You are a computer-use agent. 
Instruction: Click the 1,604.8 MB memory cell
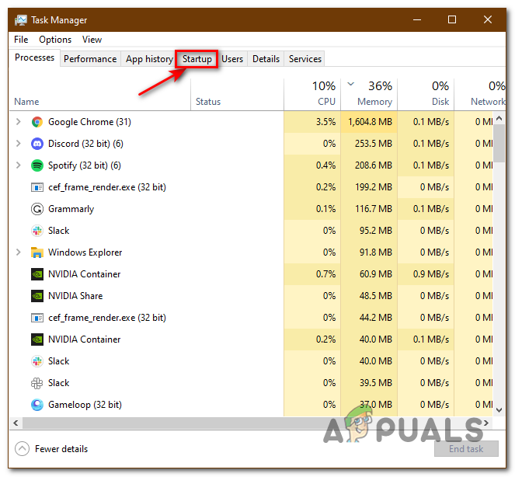369,122
